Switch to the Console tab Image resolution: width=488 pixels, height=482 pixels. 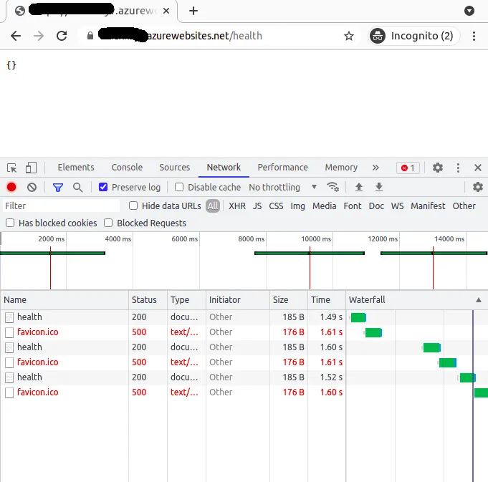[x=127, y=168]
